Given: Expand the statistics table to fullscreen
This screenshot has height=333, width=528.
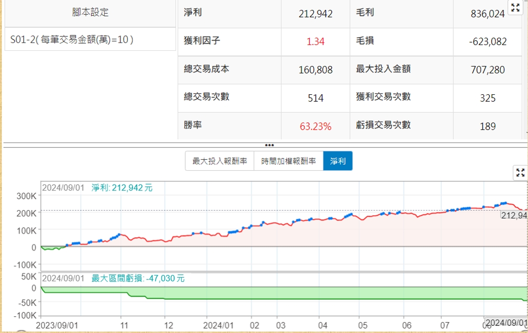Looking at the screenshot, I should [515, 8].
